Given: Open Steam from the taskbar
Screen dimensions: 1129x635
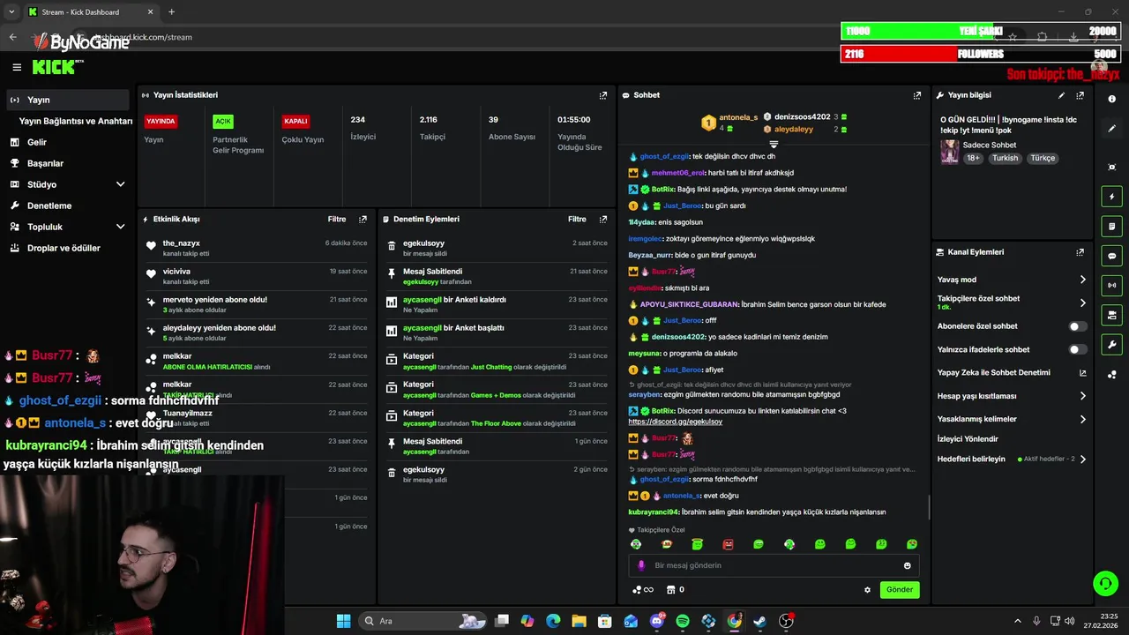Looking at the screenshot, I should pos(759,621).
